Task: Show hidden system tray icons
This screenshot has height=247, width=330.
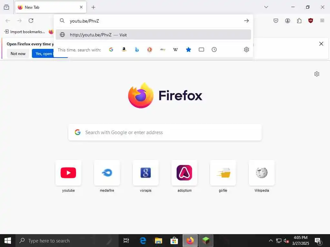Action: 271,241
